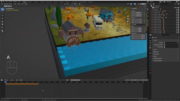
Task: Open the viewport Add menu
Action: 22,4
